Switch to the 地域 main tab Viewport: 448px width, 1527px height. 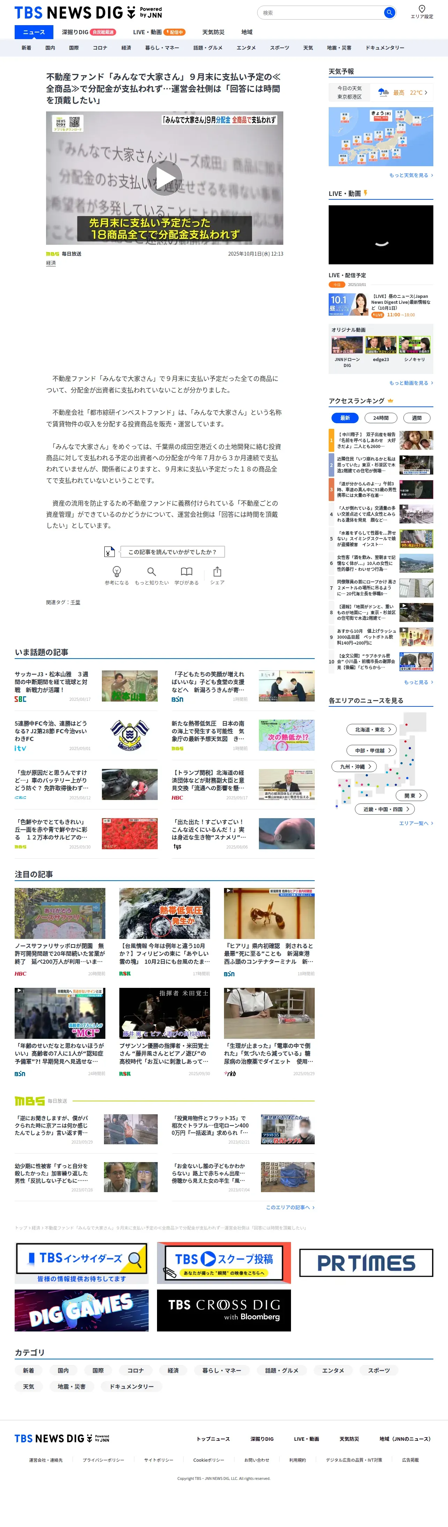pyautogui.click(x=247, y=32)
